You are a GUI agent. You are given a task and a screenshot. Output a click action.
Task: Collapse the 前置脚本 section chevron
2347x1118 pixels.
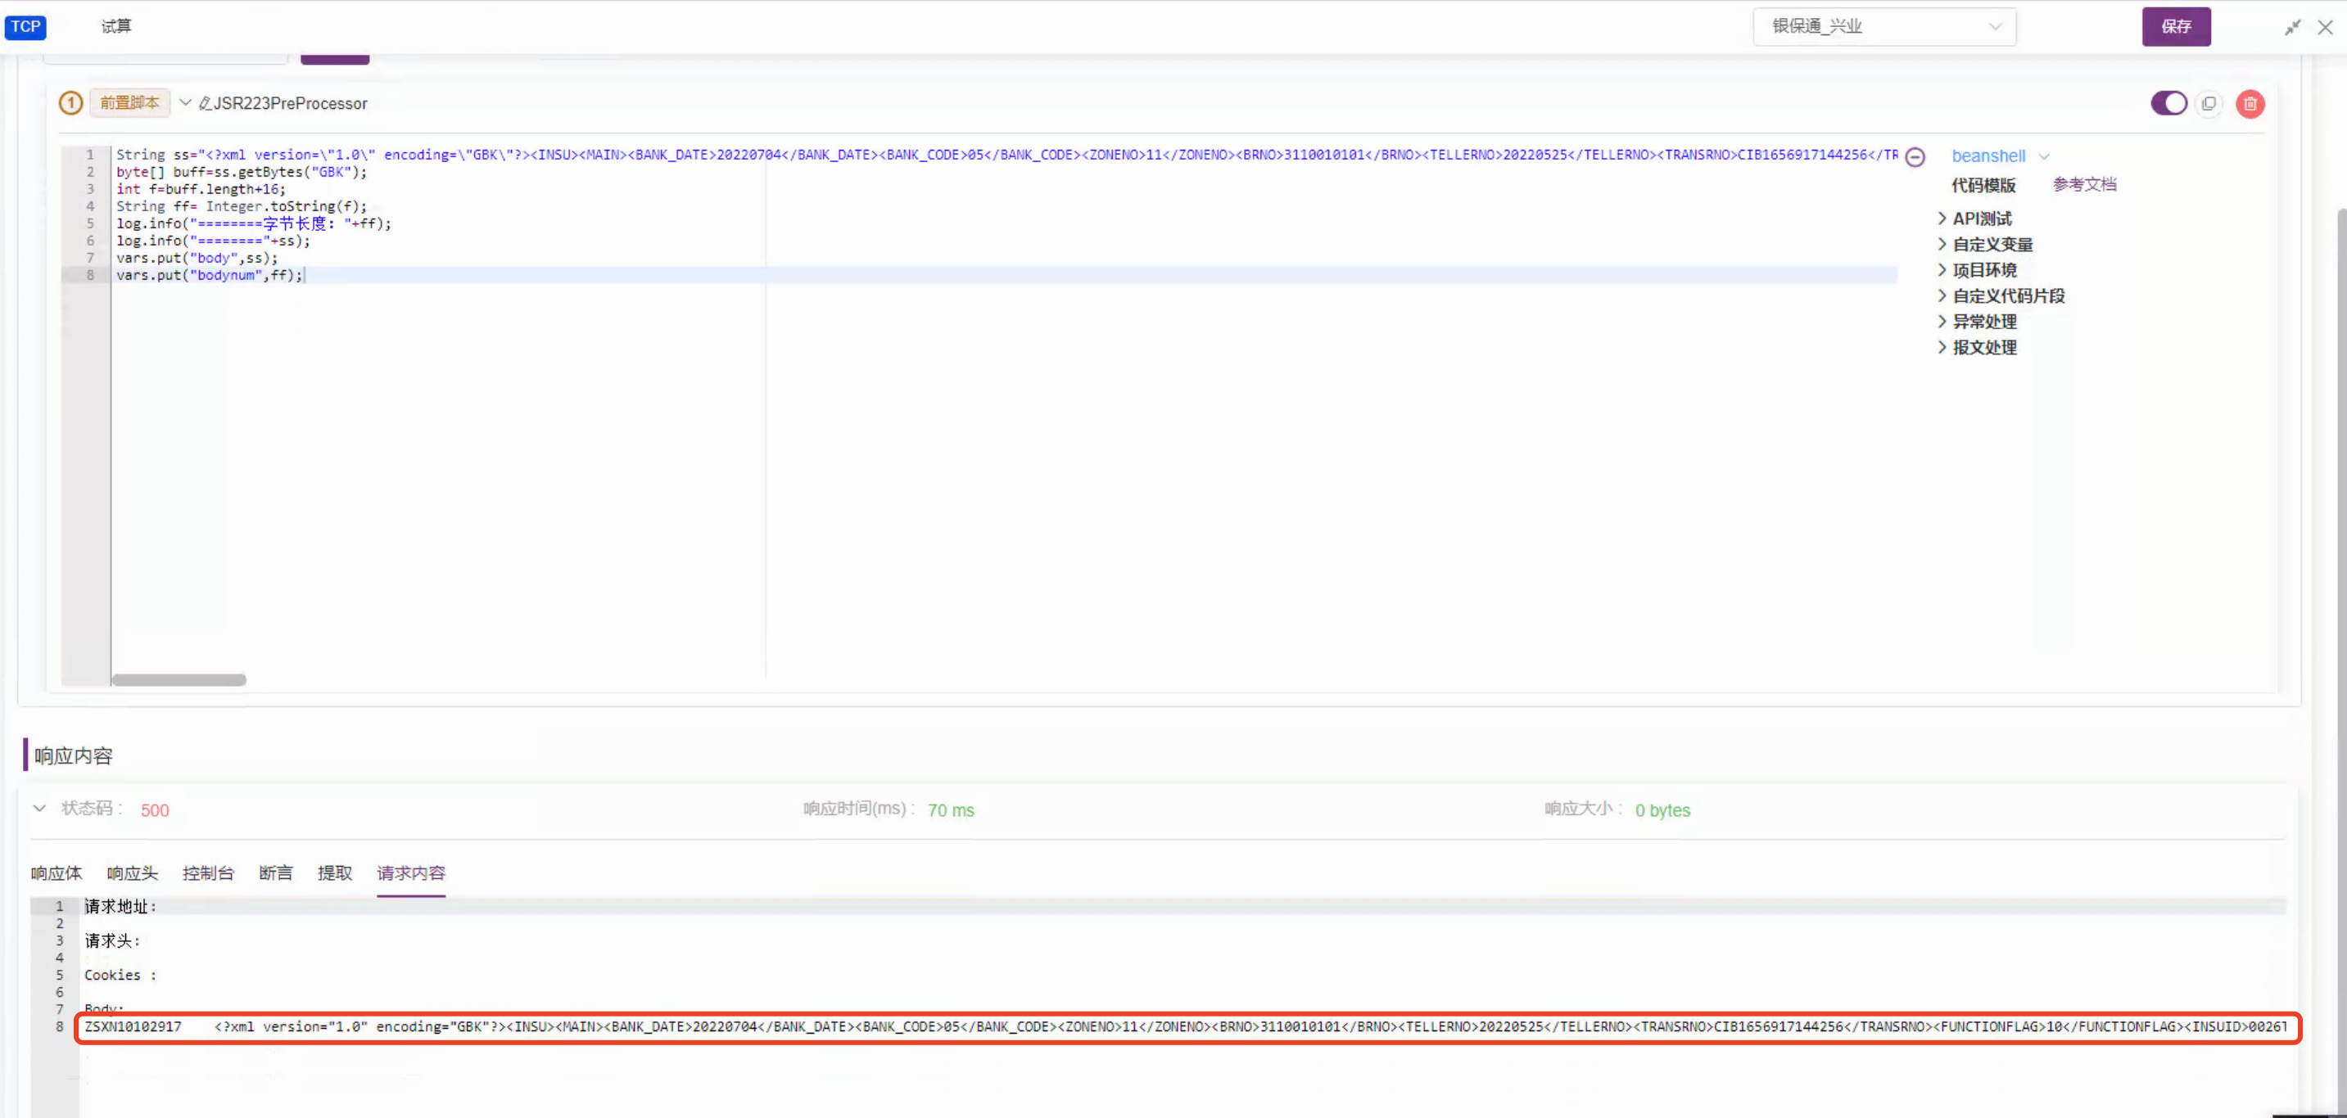point(185,103)
